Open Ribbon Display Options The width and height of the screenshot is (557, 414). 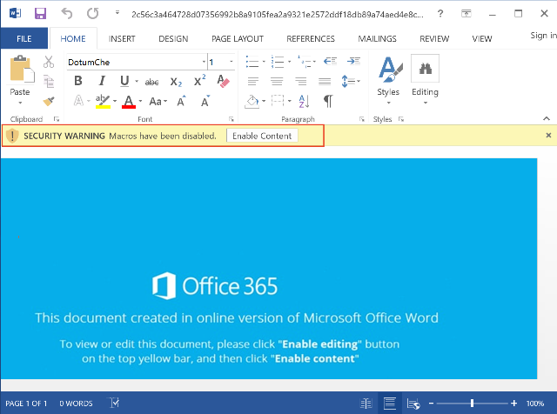click(466, 14)
